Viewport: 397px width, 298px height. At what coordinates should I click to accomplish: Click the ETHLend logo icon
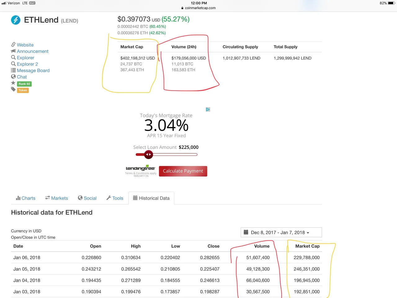click(16, 20)
